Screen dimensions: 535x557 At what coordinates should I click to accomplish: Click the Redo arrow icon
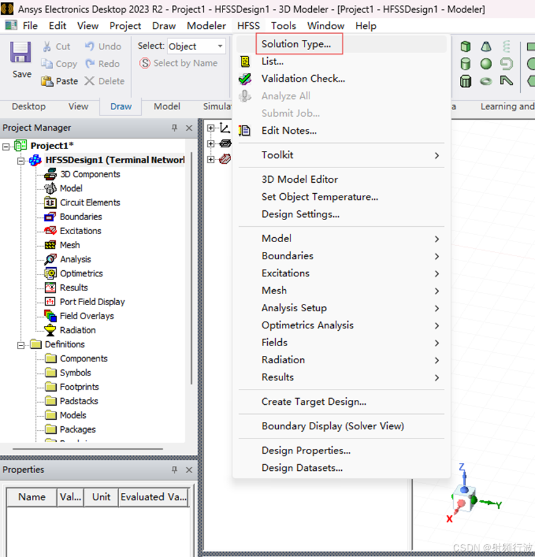90,64
